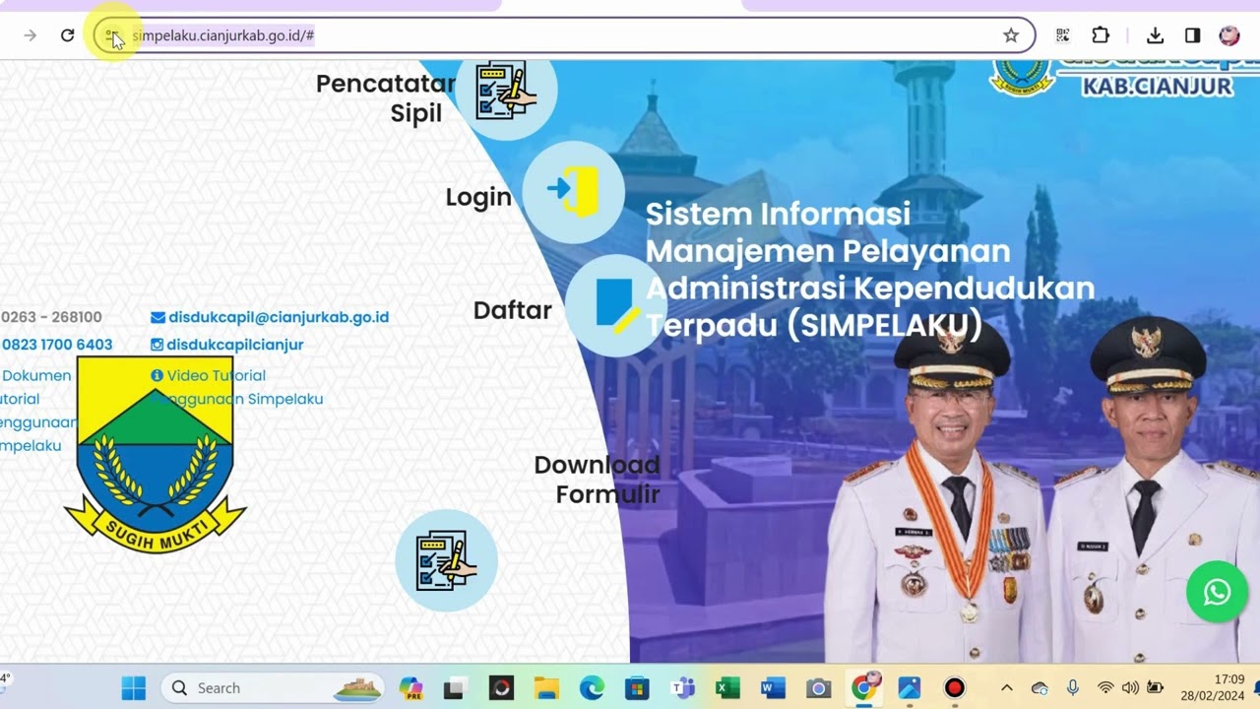Bookmark this page with the star icon
This screenshot has width=1260, height=709.
[1010, 35]
